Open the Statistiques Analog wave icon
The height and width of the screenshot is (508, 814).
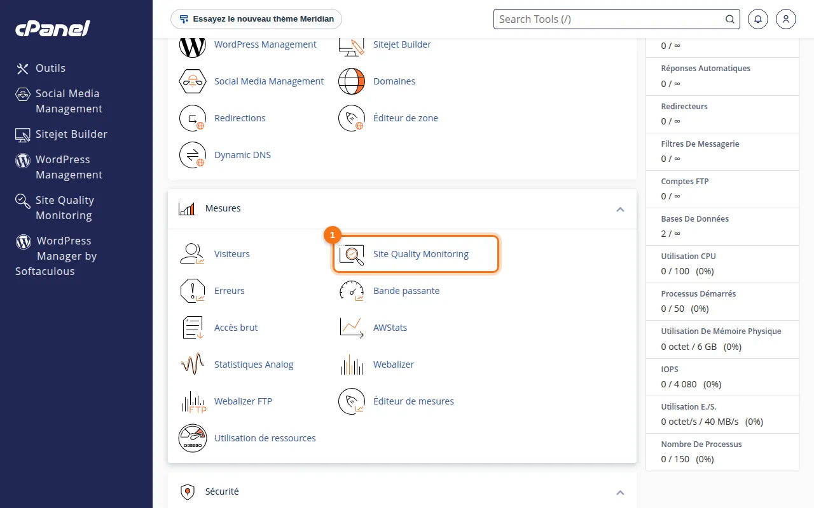193,364
